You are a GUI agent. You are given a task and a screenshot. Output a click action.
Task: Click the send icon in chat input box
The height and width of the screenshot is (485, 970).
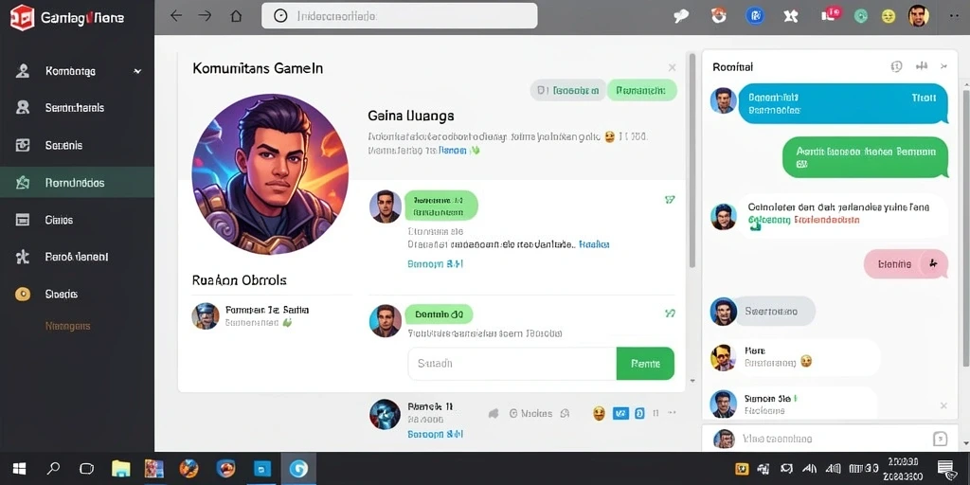click(x=940, y=439)
